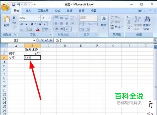
Task: Select the Format Painter brush
Action: [14, 27]
